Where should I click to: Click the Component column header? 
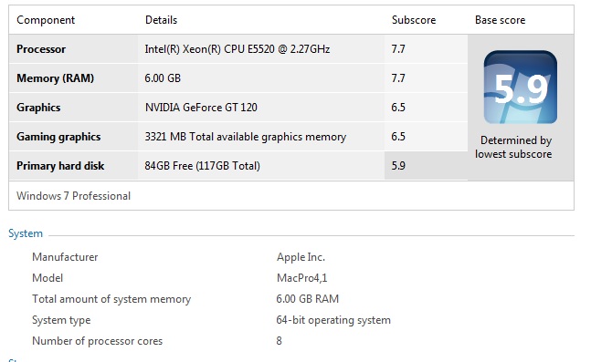click(46, 20)
